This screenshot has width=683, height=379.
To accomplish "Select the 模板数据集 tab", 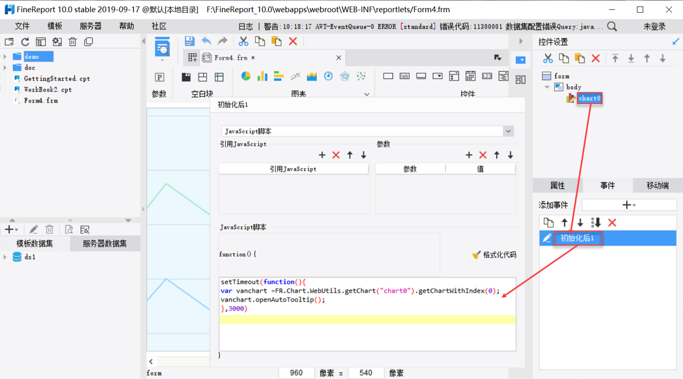I will click(35, 243).
